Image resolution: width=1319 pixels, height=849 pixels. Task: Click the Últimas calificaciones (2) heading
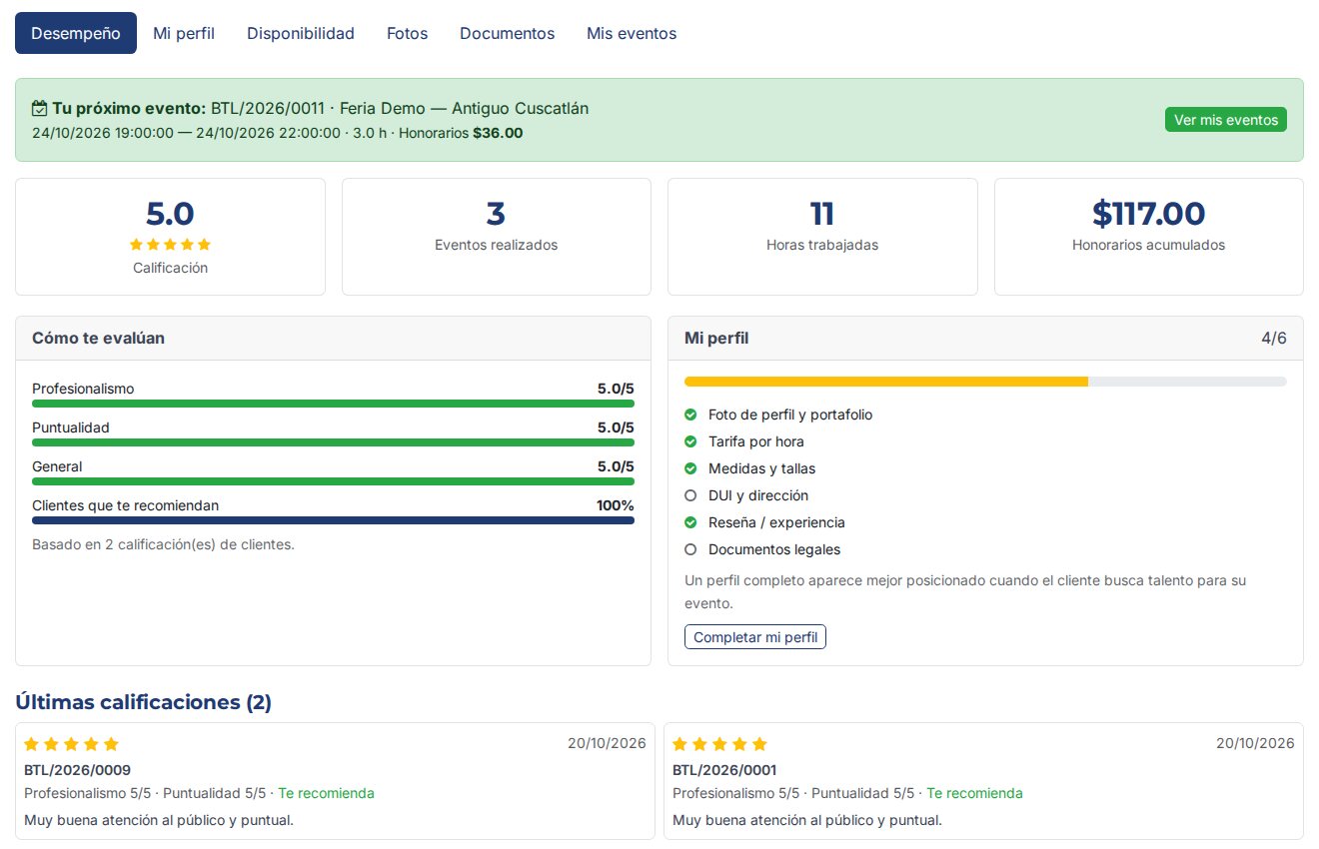(143, 702)
